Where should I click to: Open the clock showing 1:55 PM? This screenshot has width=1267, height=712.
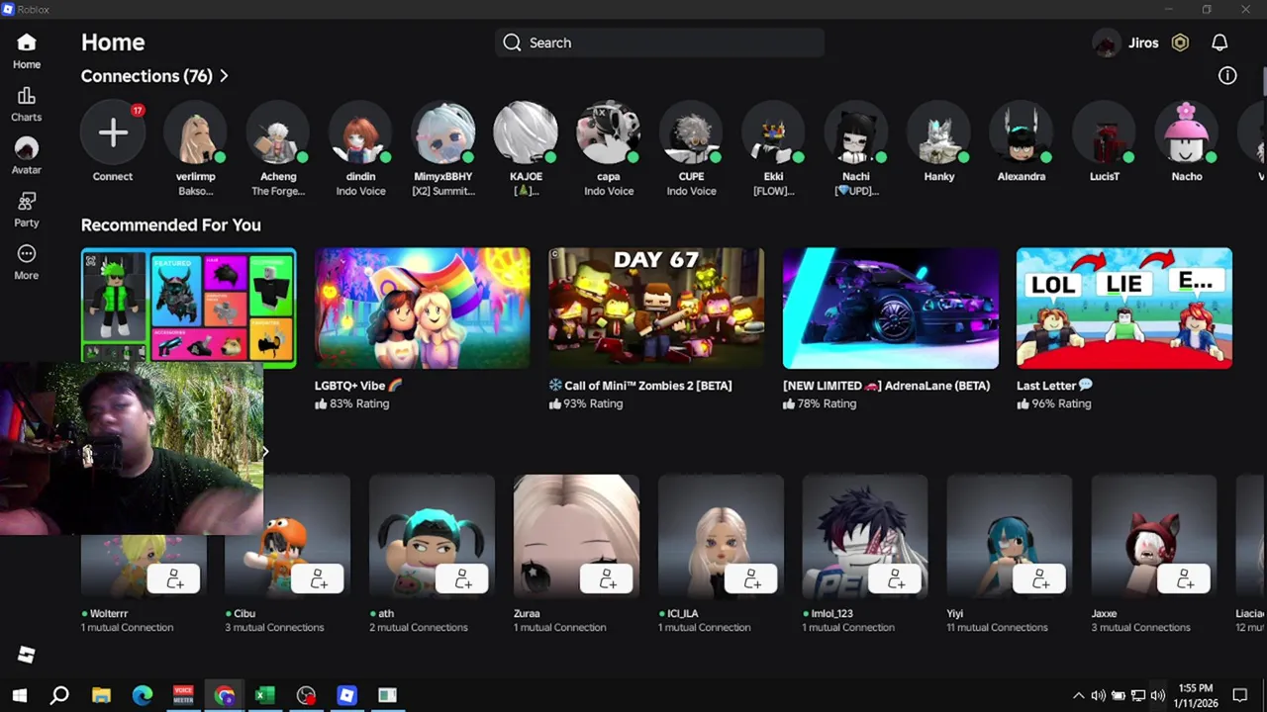[1196, 695]
